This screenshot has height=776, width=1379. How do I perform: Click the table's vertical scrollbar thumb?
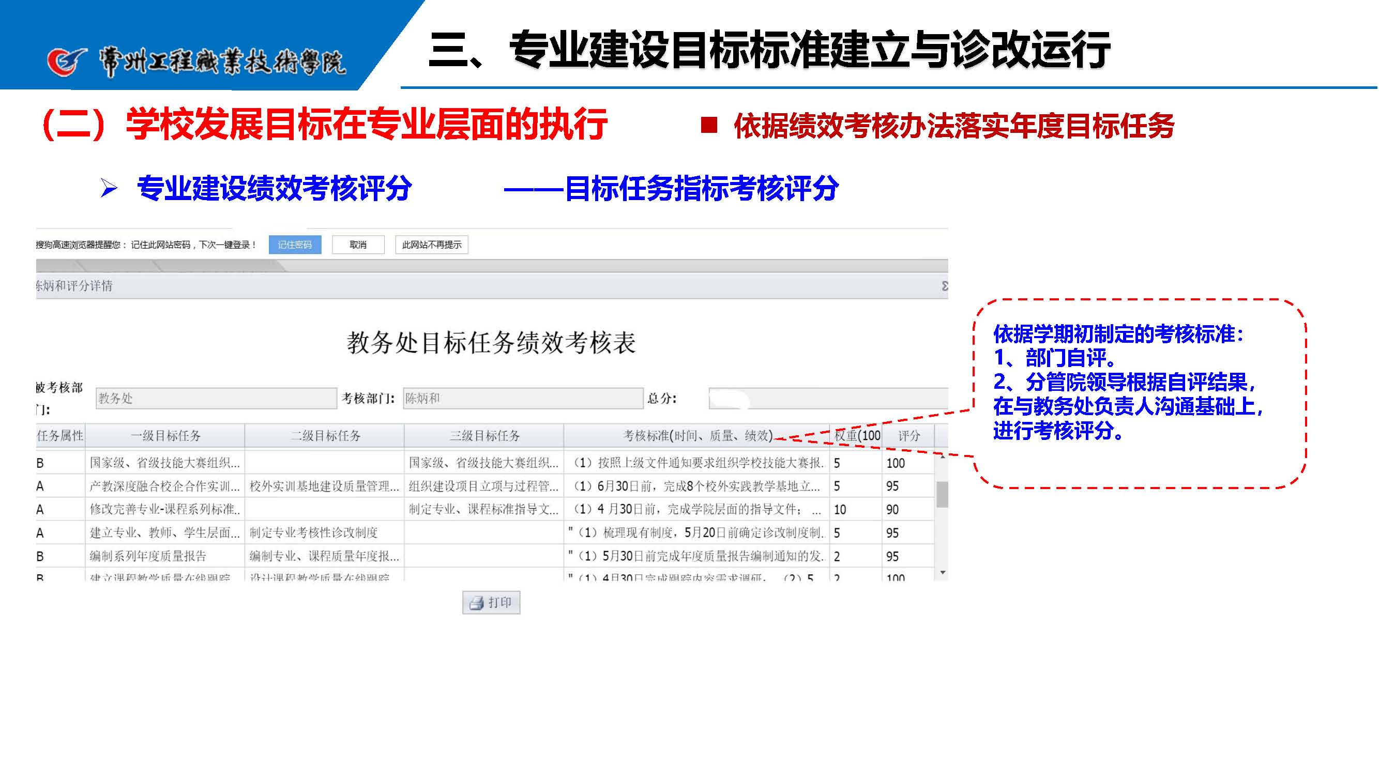(x=942, y=493)
